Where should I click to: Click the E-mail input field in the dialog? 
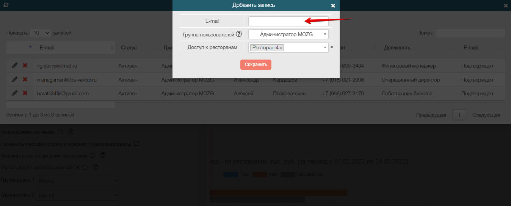tap(288, 21)
